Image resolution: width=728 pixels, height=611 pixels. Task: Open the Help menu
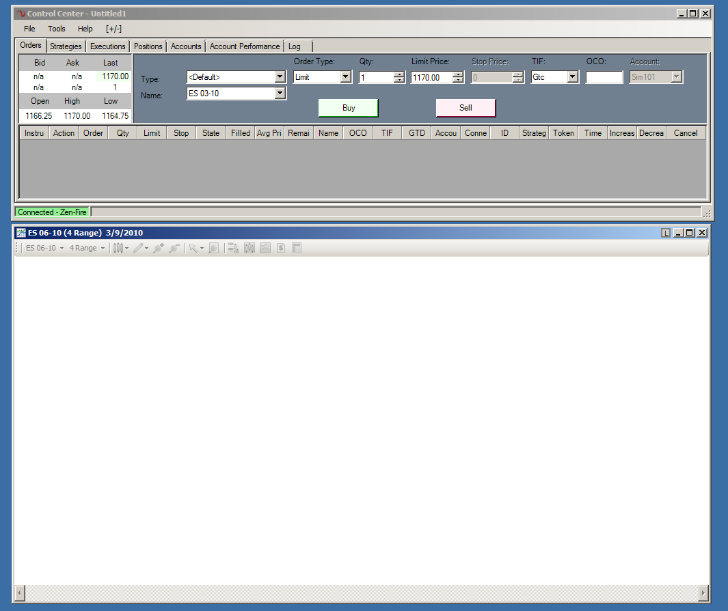tap(85, 29)
